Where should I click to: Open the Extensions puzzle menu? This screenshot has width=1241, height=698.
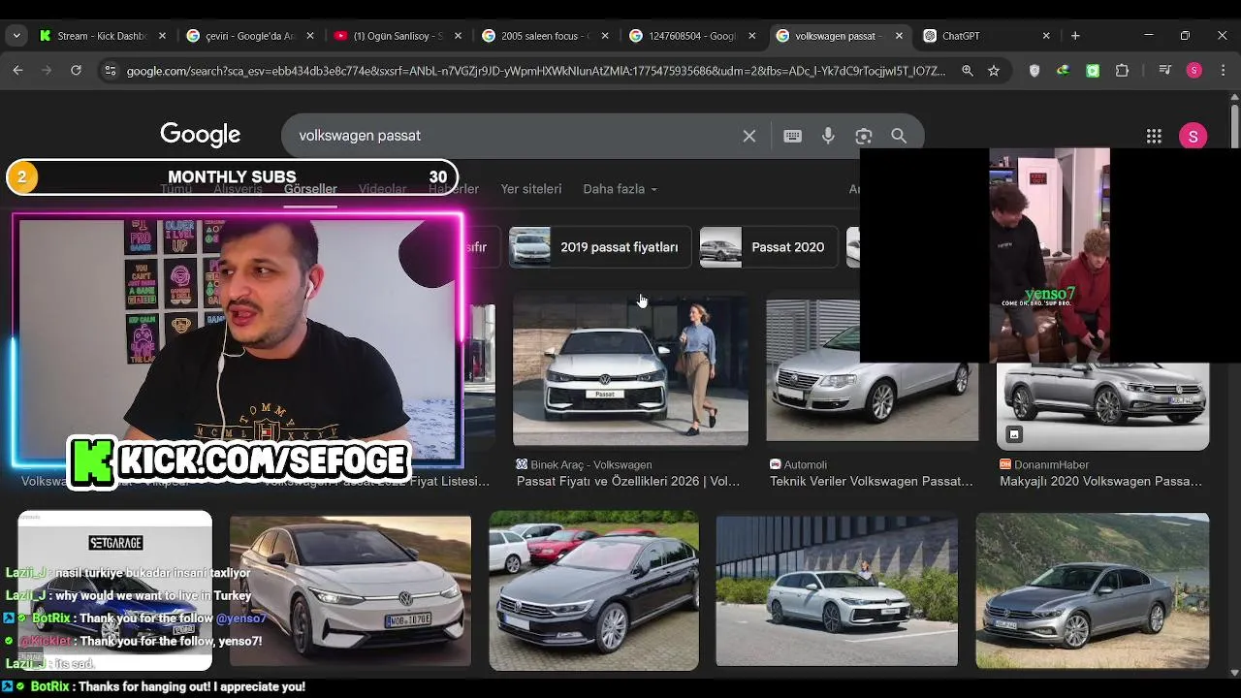(x=1123, y=71)
